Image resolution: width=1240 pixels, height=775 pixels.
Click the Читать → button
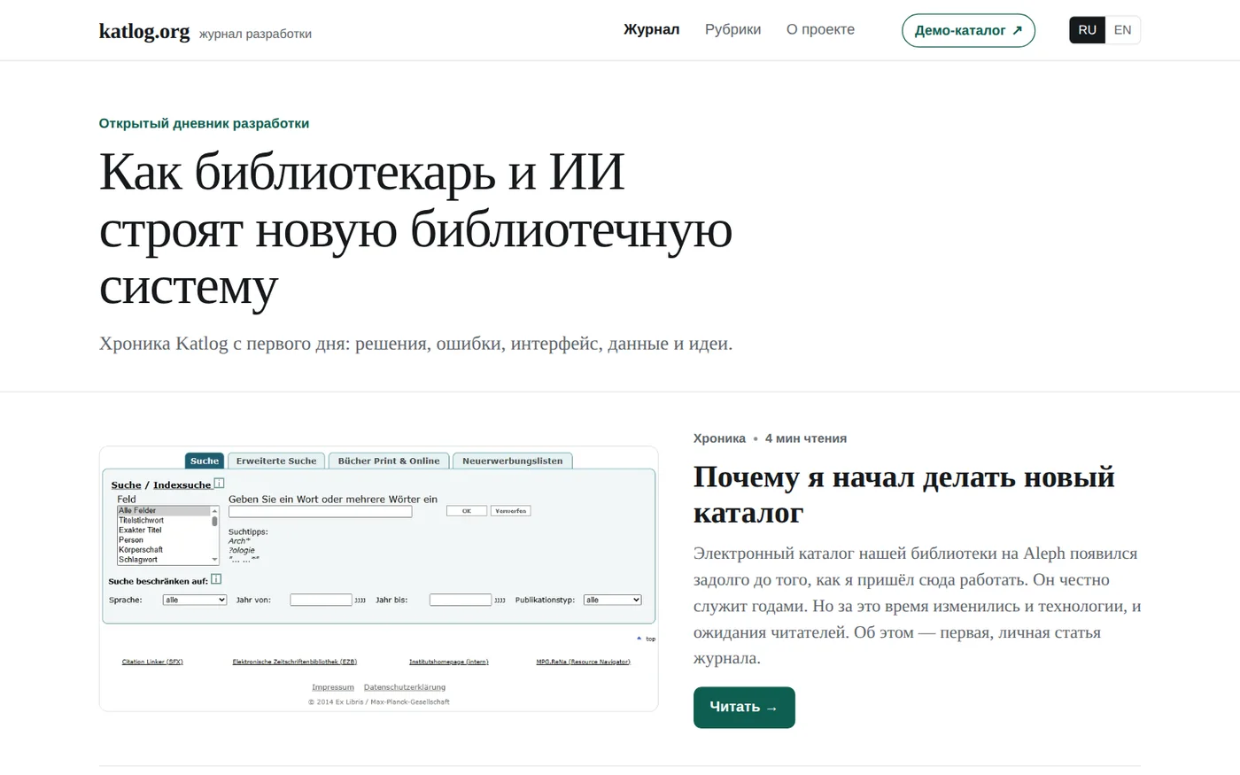744,708
